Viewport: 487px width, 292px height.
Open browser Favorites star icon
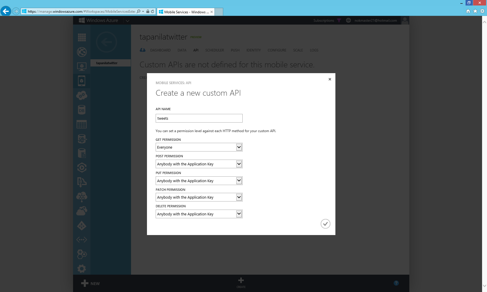(475, 11)
